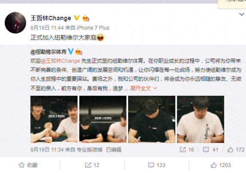Screen dimensions: 246x173
Task: Expand full text via 展开全文
Action: point(144,88)
